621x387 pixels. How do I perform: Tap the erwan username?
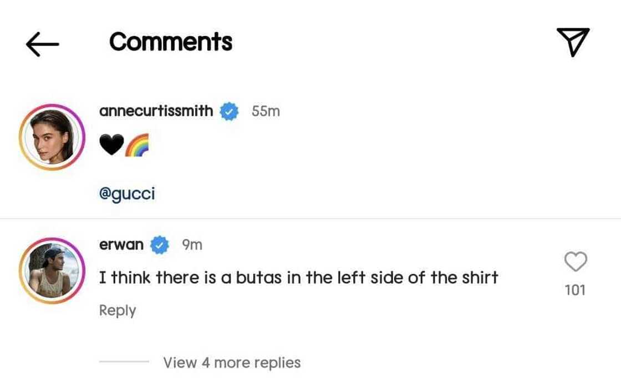121,244
